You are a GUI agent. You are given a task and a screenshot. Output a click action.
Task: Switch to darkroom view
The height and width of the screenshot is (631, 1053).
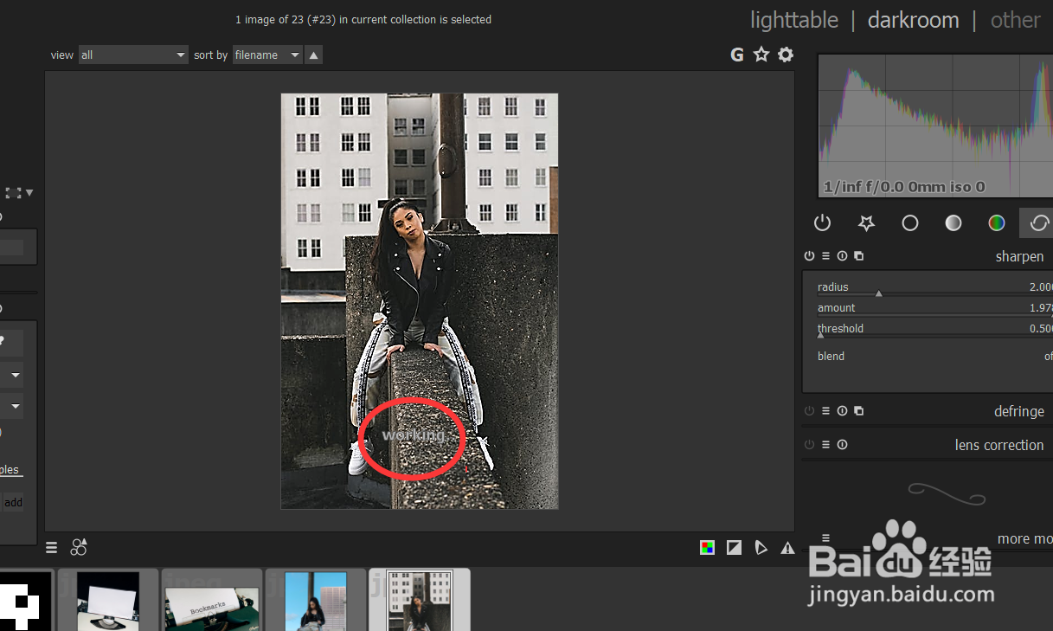(913, 20)
